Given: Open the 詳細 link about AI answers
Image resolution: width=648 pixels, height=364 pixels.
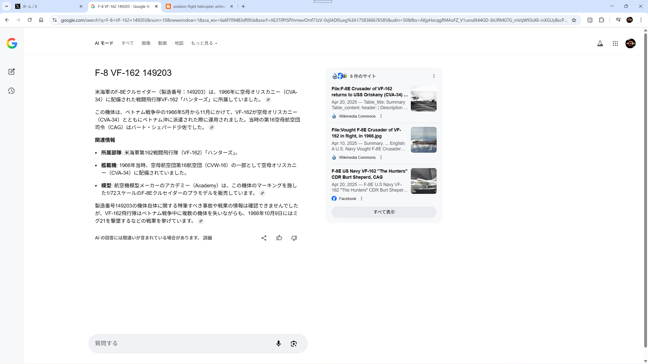Looking at the screenshot, I should click(x=207, y=238).
